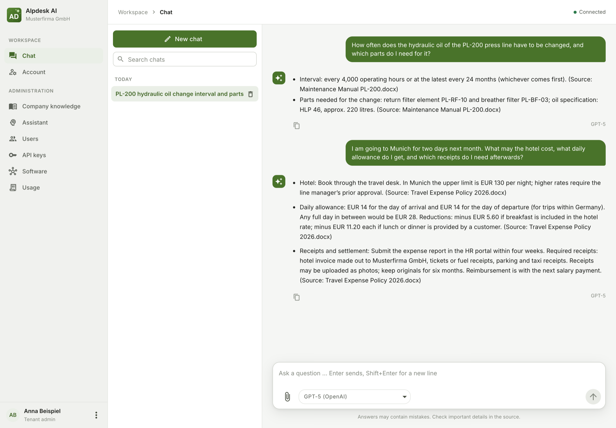Send the message with arrow button
The width and height of the screenshot is (616, 428).
(x=593, y=397)
